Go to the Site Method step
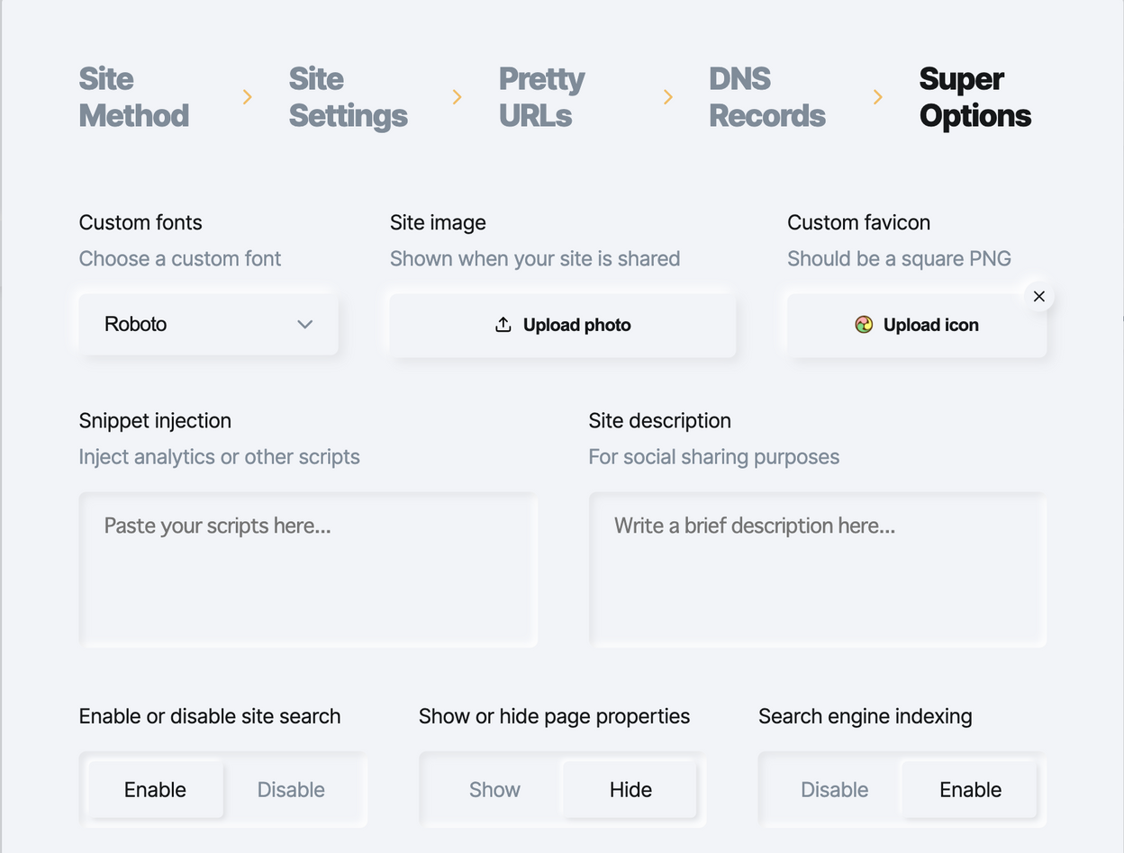 coord(134,97)
